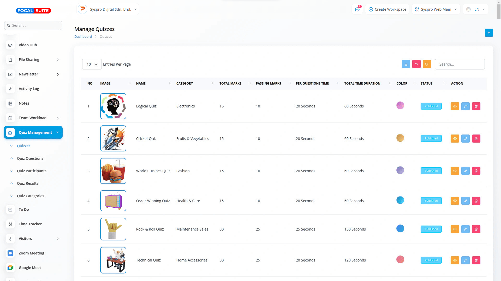Edit the Cricket Quiz with pencil icon

coord(465,138)
